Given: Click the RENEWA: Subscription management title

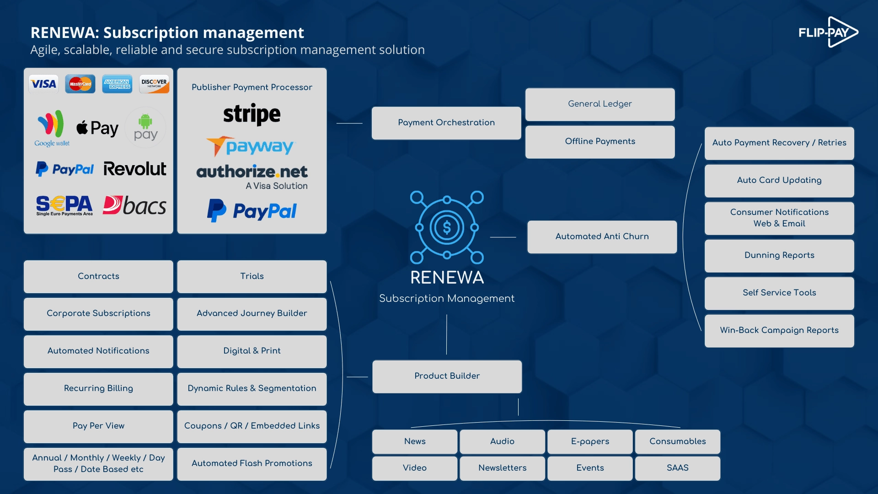Looking at the screenshot, I should pos(167,32).
